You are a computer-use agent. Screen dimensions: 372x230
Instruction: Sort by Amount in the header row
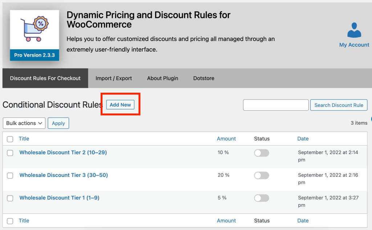(x=226, y=138)
